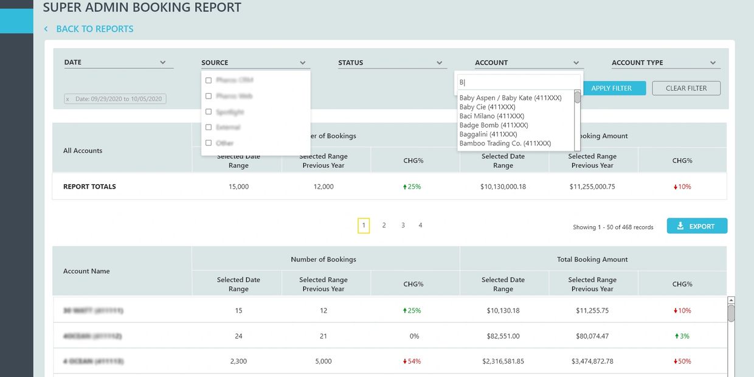This screenshot has height=377, width=754.
Task: Select the Spotlight source checkbox
Action: (x=209, y=112)
